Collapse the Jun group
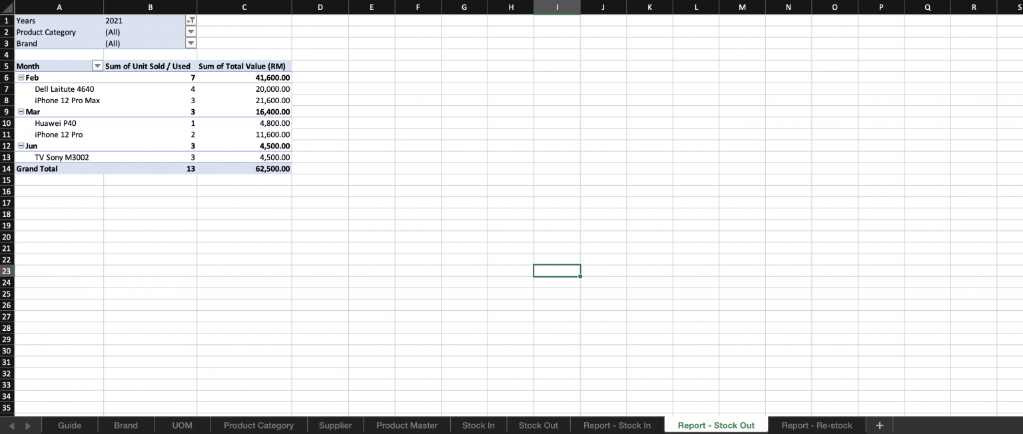Image resolution: width=1023 pixels, height=434 pixels. [21, 146]
